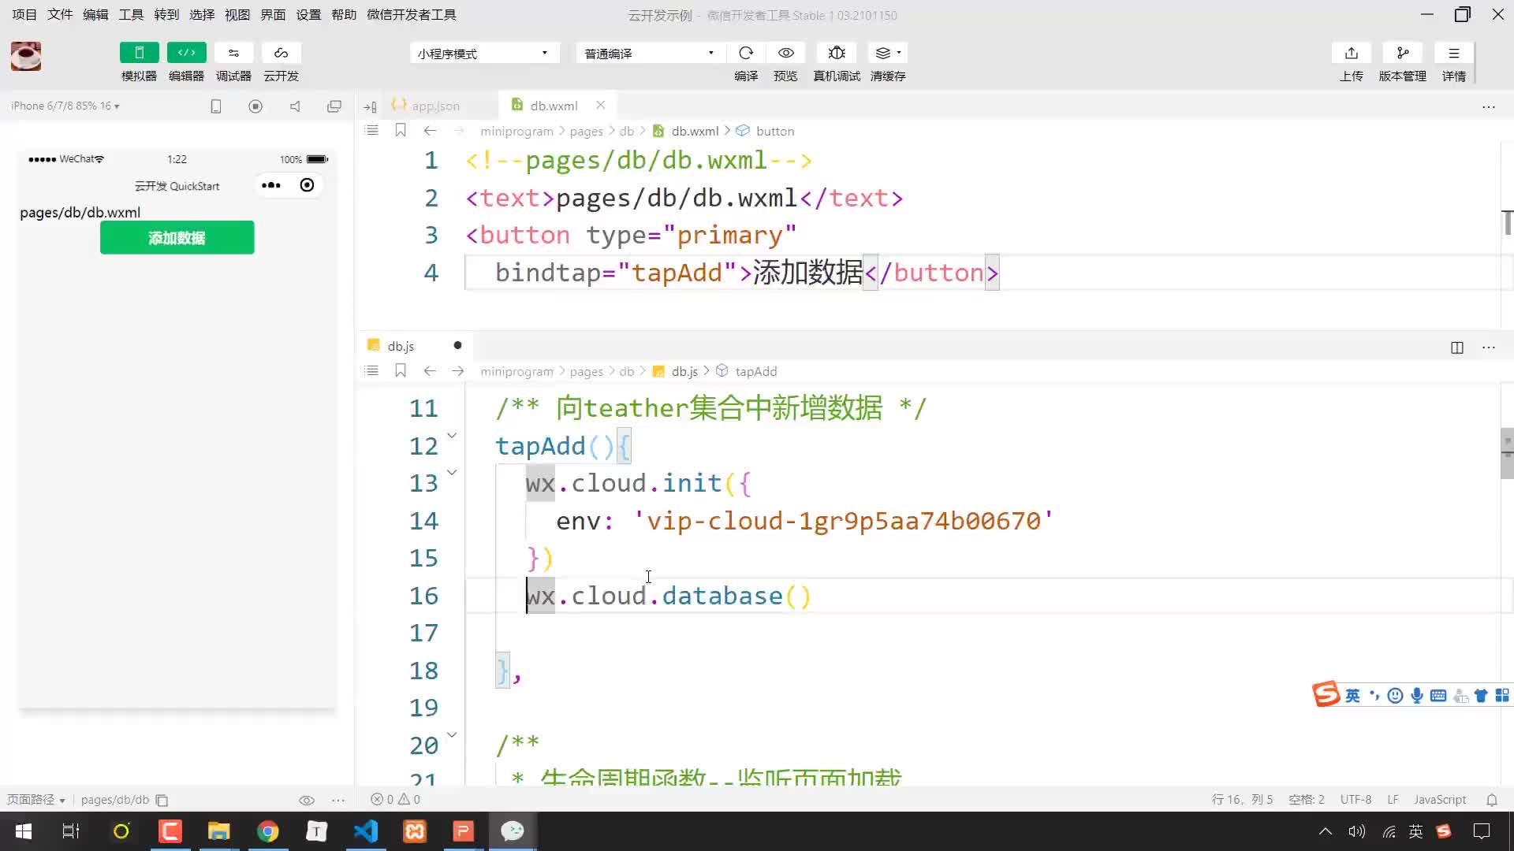
Task: Open the 设置 menu
Action: [308, 14]
